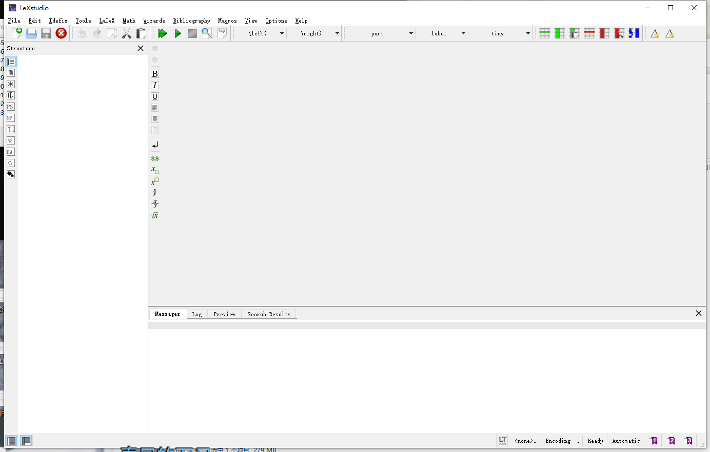Screen dimensions: 710x452
Task: Open the tiny font size dropdown
Action: (x=501, y=33)
